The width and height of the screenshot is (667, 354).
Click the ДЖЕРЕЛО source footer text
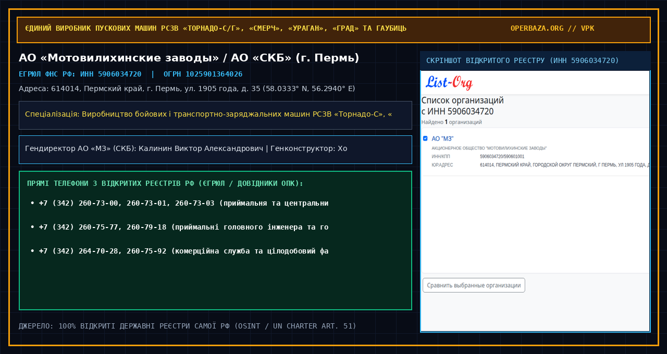(188, 326)
